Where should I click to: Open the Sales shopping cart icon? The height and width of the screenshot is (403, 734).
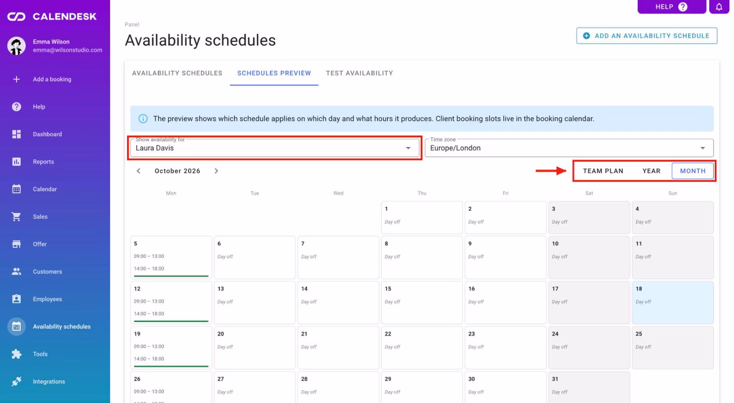pos(16,217)
